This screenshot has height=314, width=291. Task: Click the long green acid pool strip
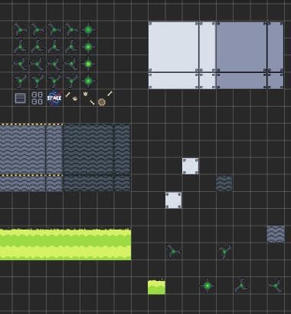pyautogui.click(x=66, y=244)
